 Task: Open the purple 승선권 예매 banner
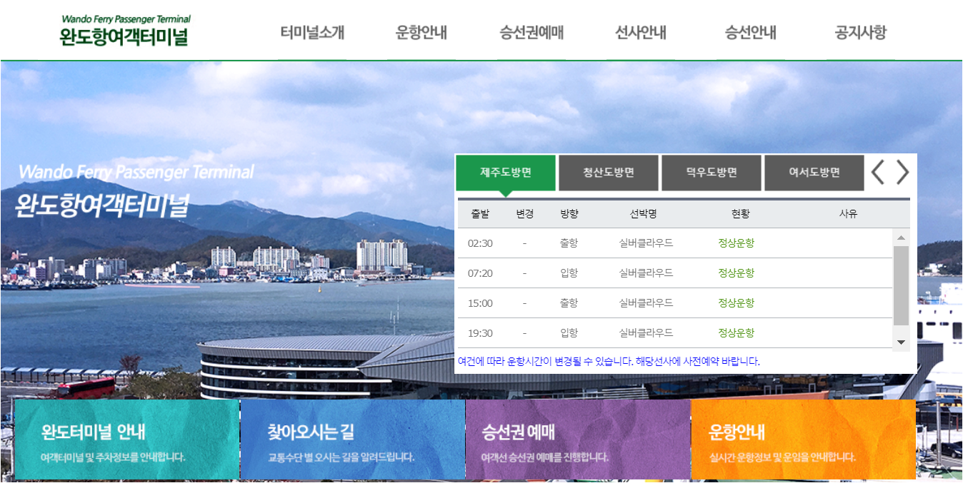point(578,439)
